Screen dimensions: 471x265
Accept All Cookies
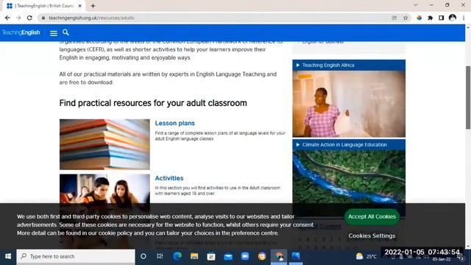click(372, 216)
